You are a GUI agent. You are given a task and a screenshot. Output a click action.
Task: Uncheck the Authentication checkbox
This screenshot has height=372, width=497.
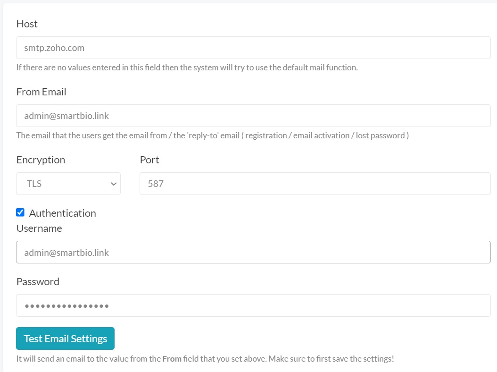[20, 212]
